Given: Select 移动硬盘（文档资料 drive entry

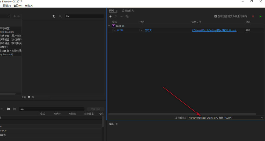Looking at the screenshot, I should coord(11,39).
